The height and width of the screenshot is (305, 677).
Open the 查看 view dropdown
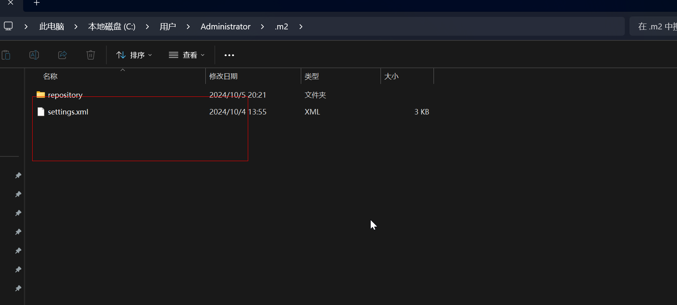point(187,55)
